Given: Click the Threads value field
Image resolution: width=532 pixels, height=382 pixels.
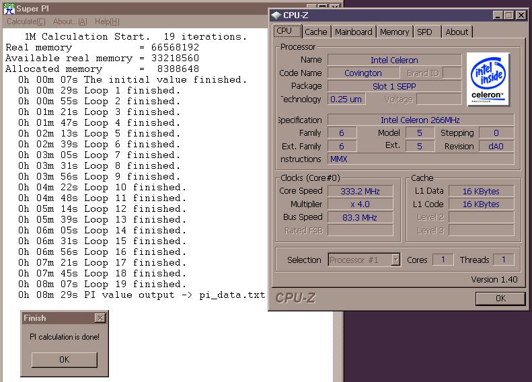Looking at the screenshot, I should (504, 260).
